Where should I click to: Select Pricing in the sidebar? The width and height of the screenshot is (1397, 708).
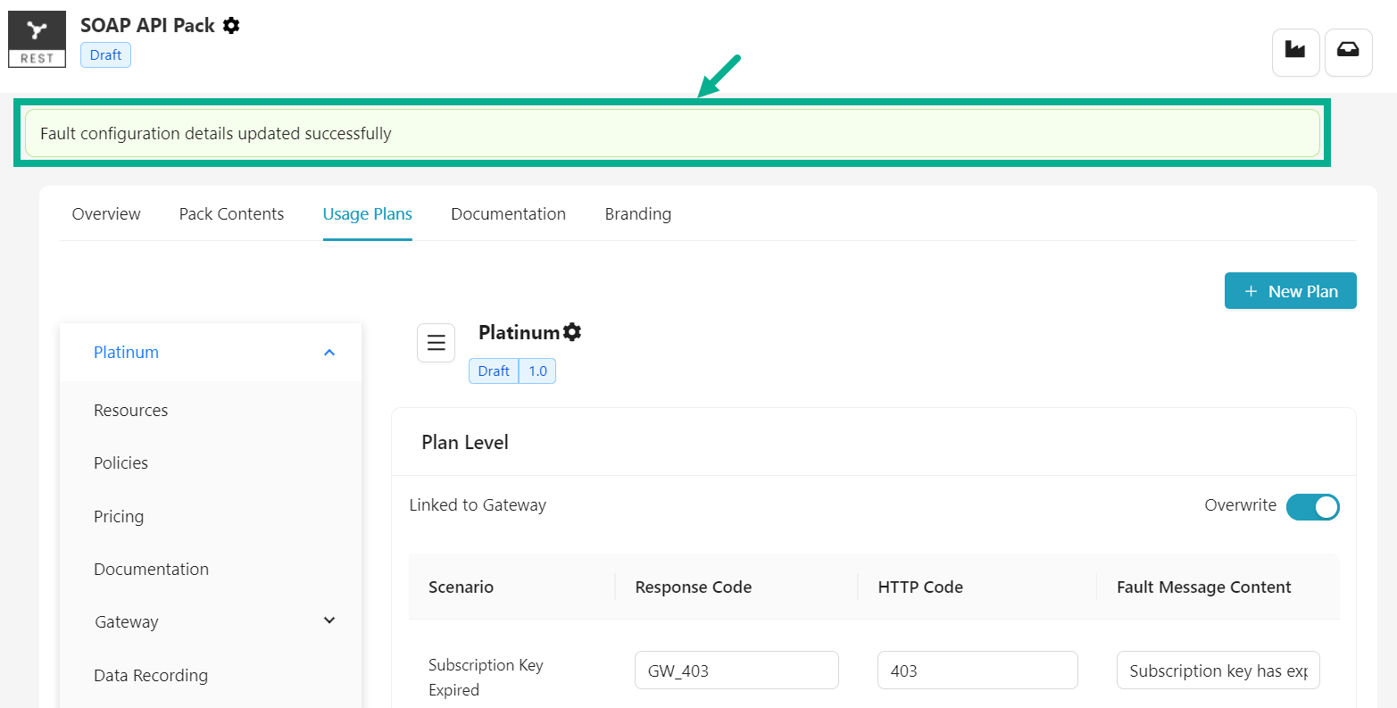[119, 517]
